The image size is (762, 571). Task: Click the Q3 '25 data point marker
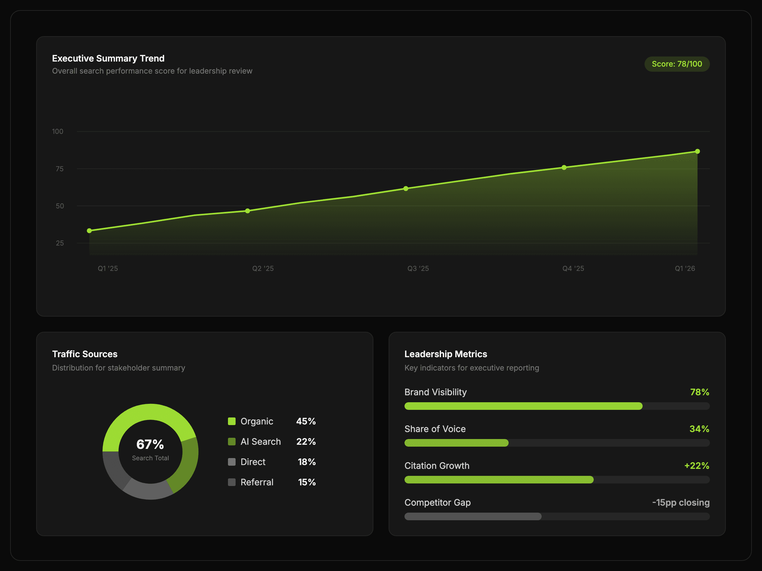point(406,188)
